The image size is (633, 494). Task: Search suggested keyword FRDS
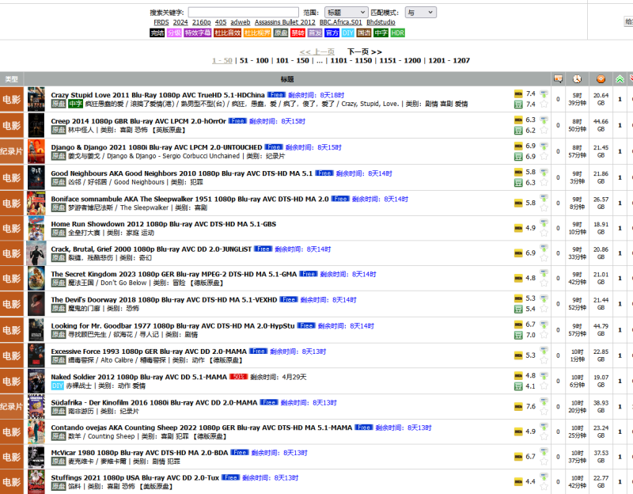pyautogui.click(x=161, y=22)
